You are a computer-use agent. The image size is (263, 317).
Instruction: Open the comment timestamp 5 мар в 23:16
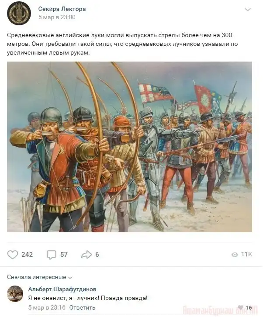[47, 307]
